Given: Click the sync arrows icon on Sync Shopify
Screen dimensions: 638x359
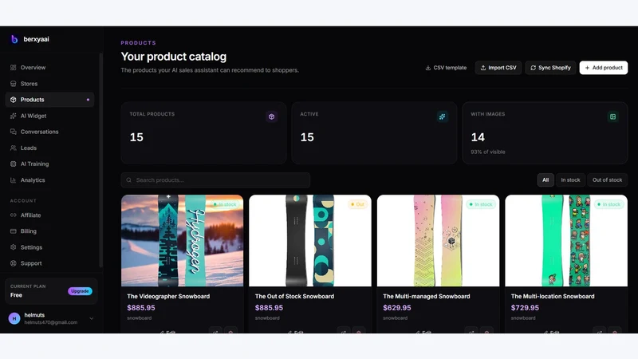Looking at the screenshot, I should [533, 68].
